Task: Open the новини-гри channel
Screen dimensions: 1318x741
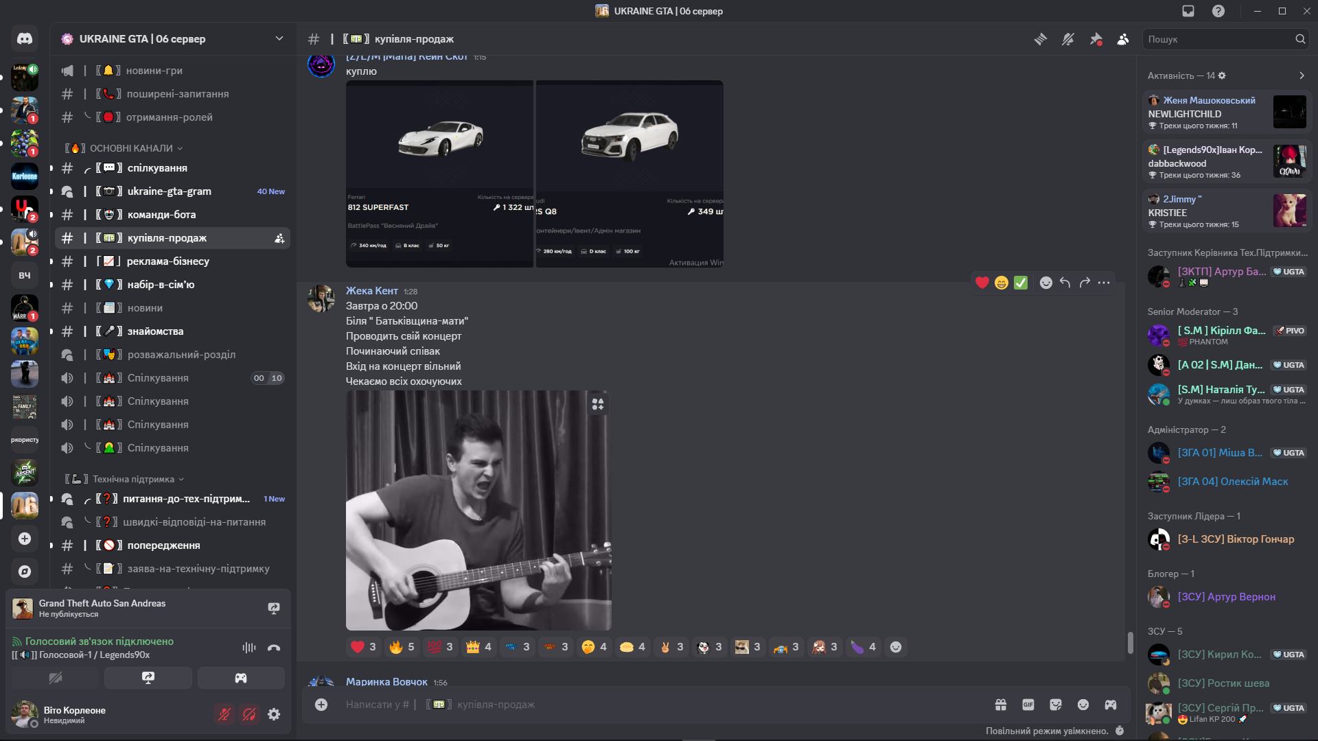Action: coord(172,71)
